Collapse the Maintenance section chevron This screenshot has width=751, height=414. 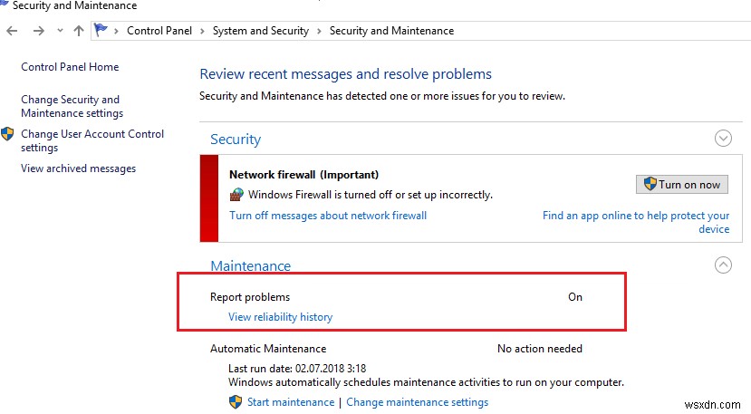pos(723,265)
